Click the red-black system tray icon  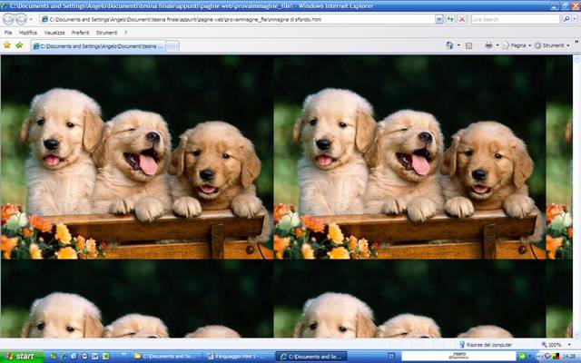(556, 357)
